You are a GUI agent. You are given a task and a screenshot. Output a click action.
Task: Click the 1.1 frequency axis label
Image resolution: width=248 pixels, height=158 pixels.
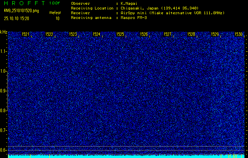[4, 51]
